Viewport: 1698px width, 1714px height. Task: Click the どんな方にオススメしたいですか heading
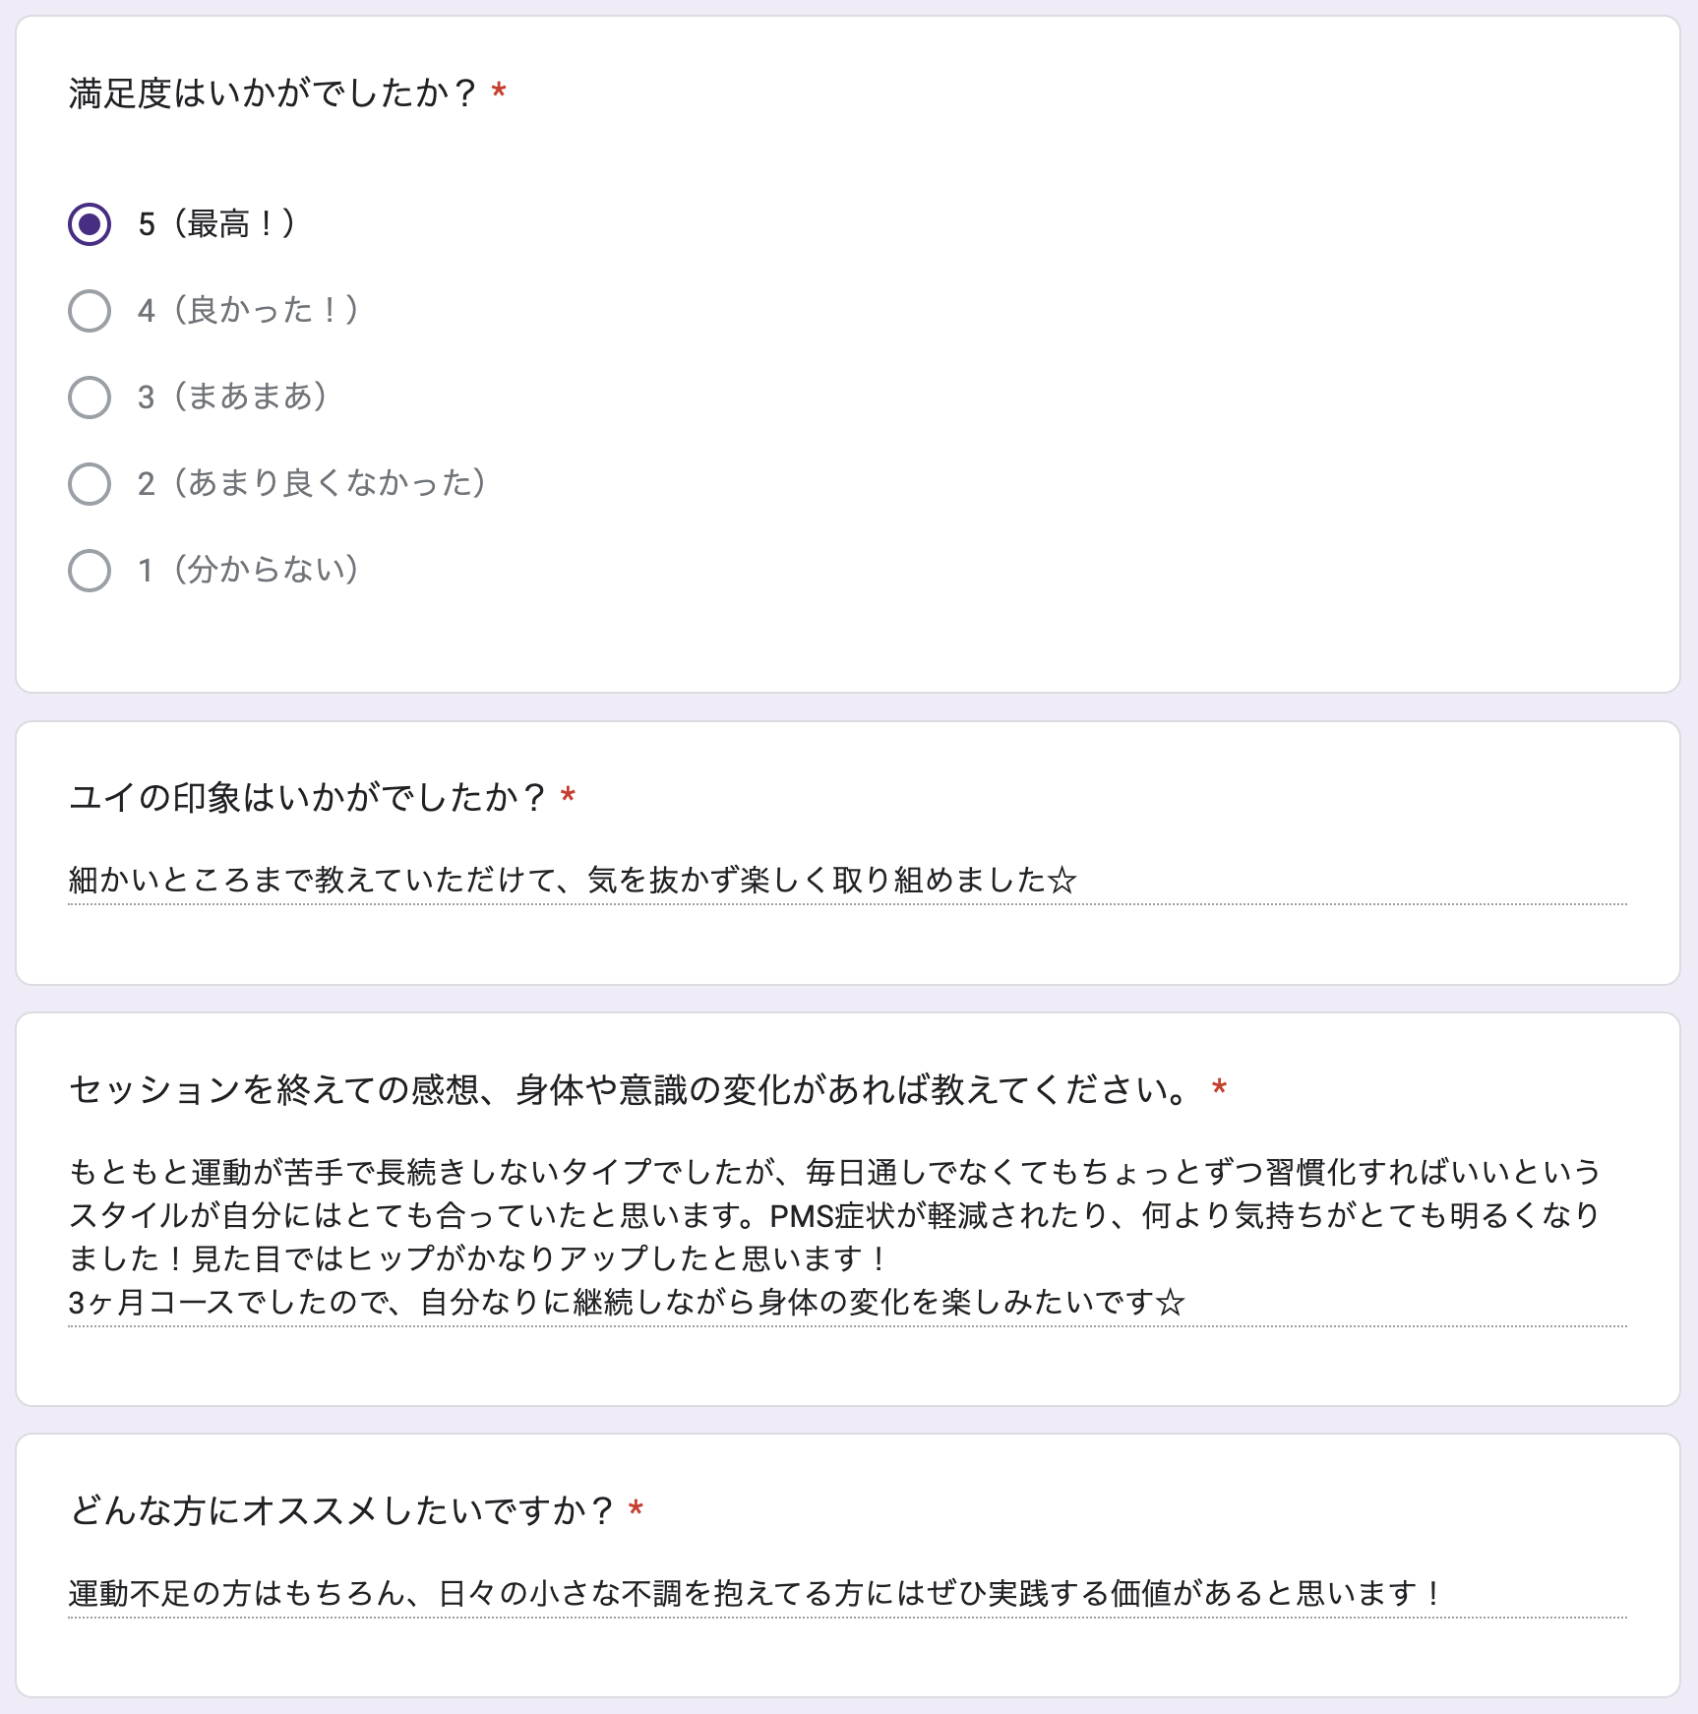point(341,1510)
